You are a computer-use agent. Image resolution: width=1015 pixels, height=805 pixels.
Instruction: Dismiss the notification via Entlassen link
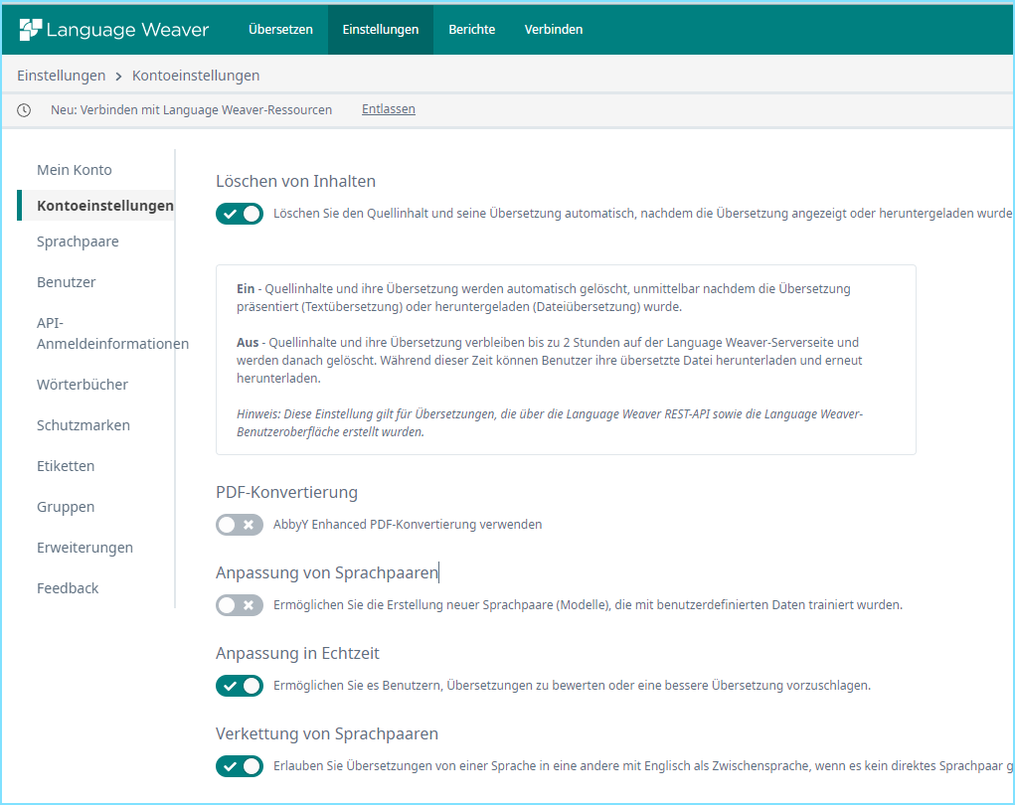click(x=388, y=108)
